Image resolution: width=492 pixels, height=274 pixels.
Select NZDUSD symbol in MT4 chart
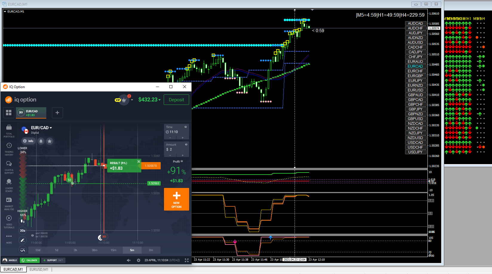[415, 138]
